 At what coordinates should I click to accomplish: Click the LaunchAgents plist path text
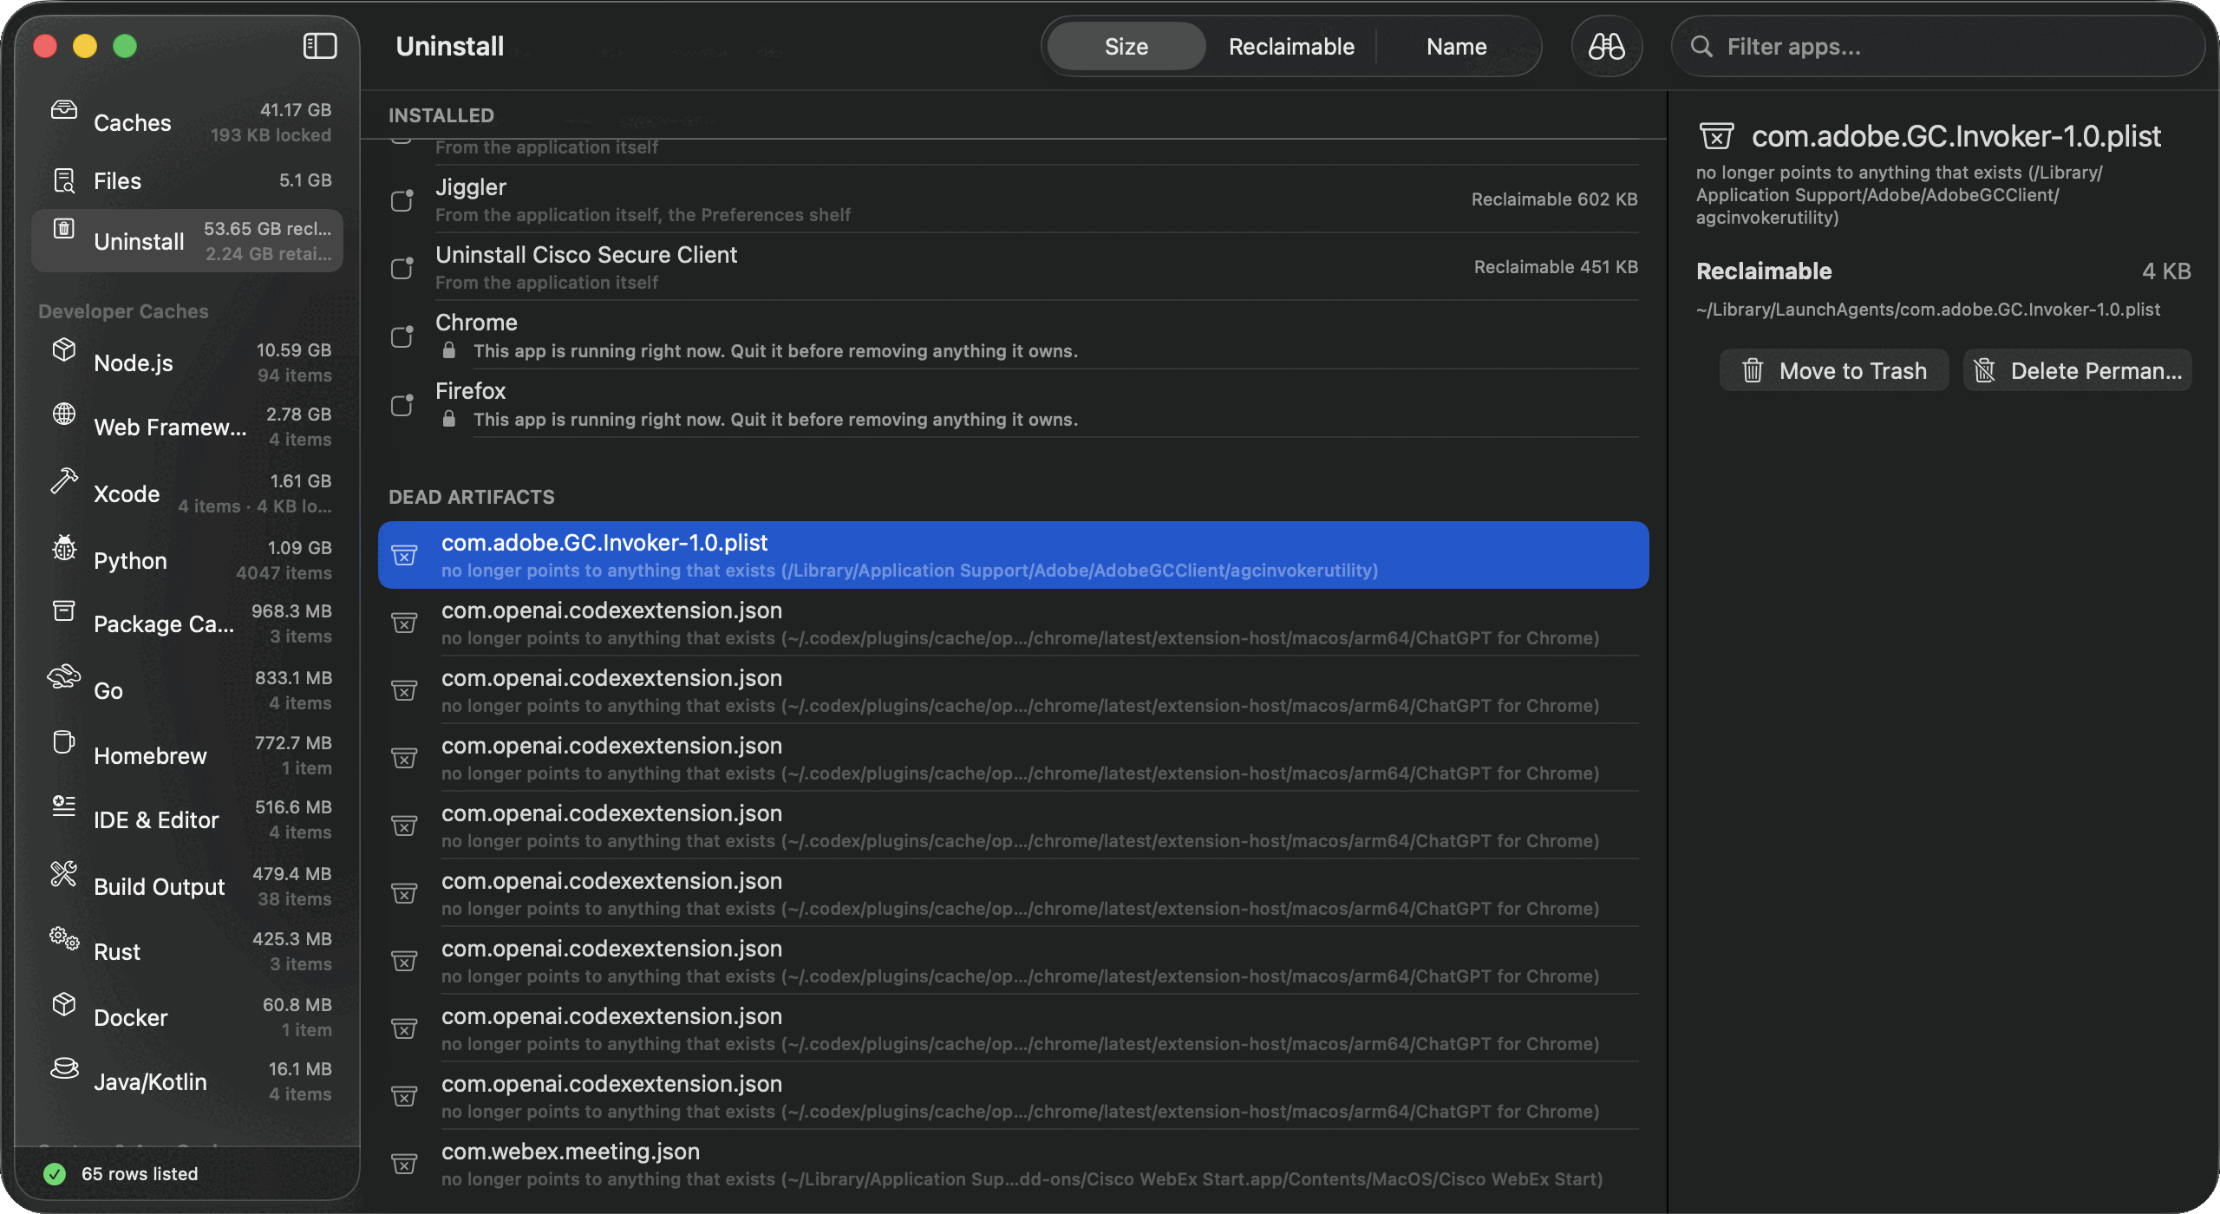1928,310
